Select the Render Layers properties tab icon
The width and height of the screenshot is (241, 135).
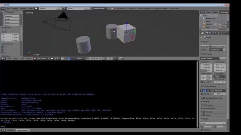tap(210, 33)
